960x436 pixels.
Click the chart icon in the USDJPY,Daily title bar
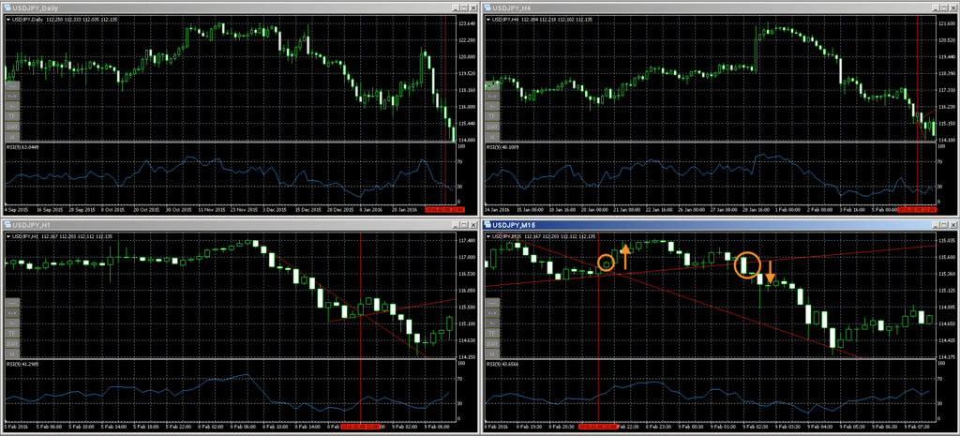[x=7, y=8]
